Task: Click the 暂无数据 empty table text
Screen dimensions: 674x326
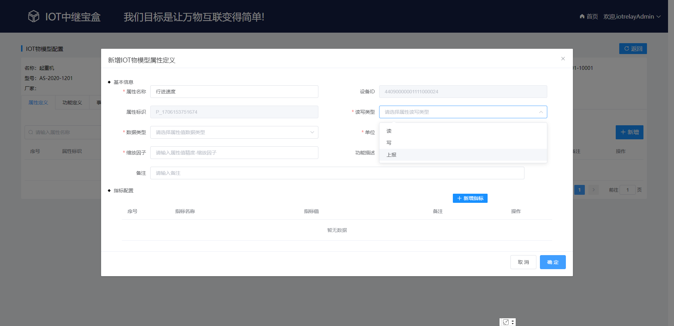Action: [x=337, y=230]
